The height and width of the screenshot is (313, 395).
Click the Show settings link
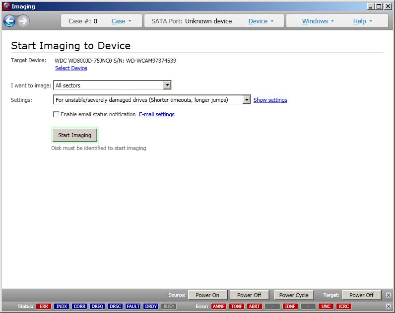pyautogui.click(x=270, y=100)
